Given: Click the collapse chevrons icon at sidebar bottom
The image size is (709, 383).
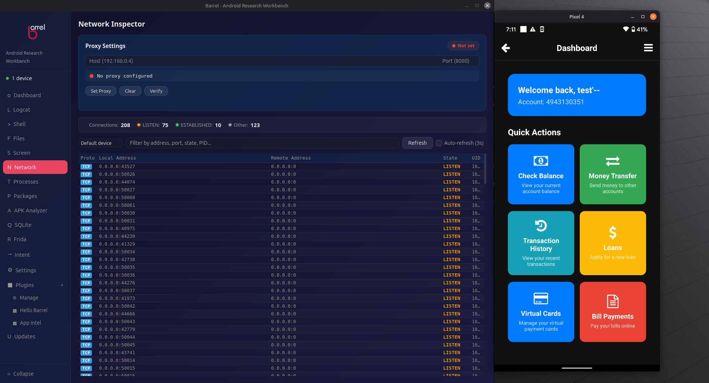Looking at the screenshot, I should point(9,374).
